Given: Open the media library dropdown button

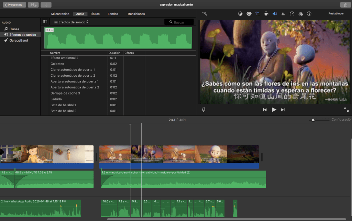Looking at the screenshot, I should coord(33,5).
